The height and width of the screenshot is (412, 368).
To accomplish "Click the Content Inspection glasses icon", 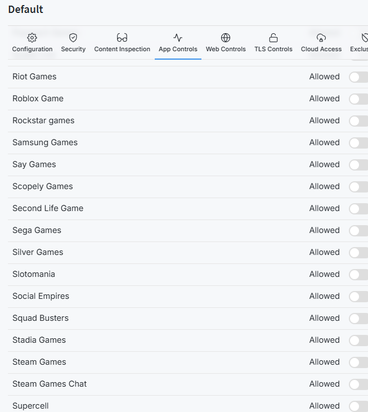I will pyautogui.click(x=122, y=38).
